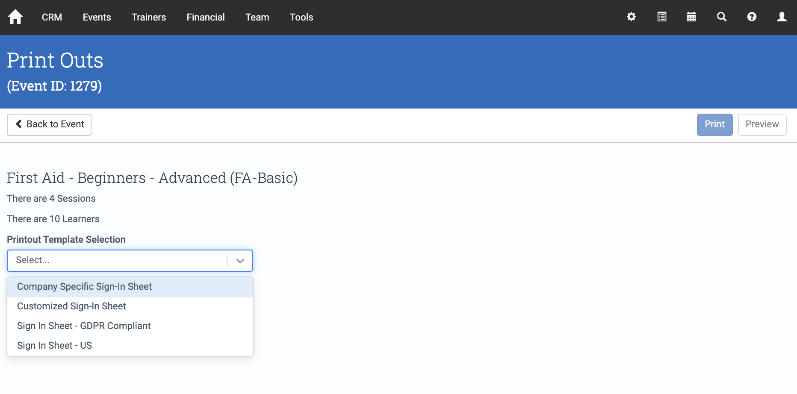Select Sign In Sheet - US option

coord(54,345)
